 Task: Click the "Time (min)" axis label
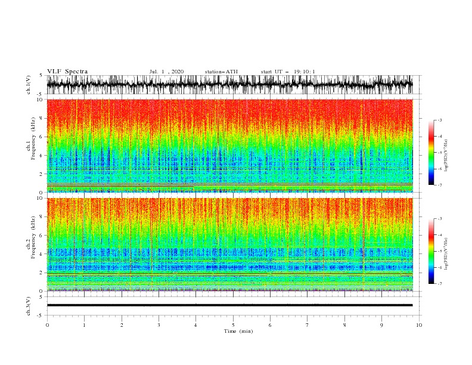click(238, 331)
